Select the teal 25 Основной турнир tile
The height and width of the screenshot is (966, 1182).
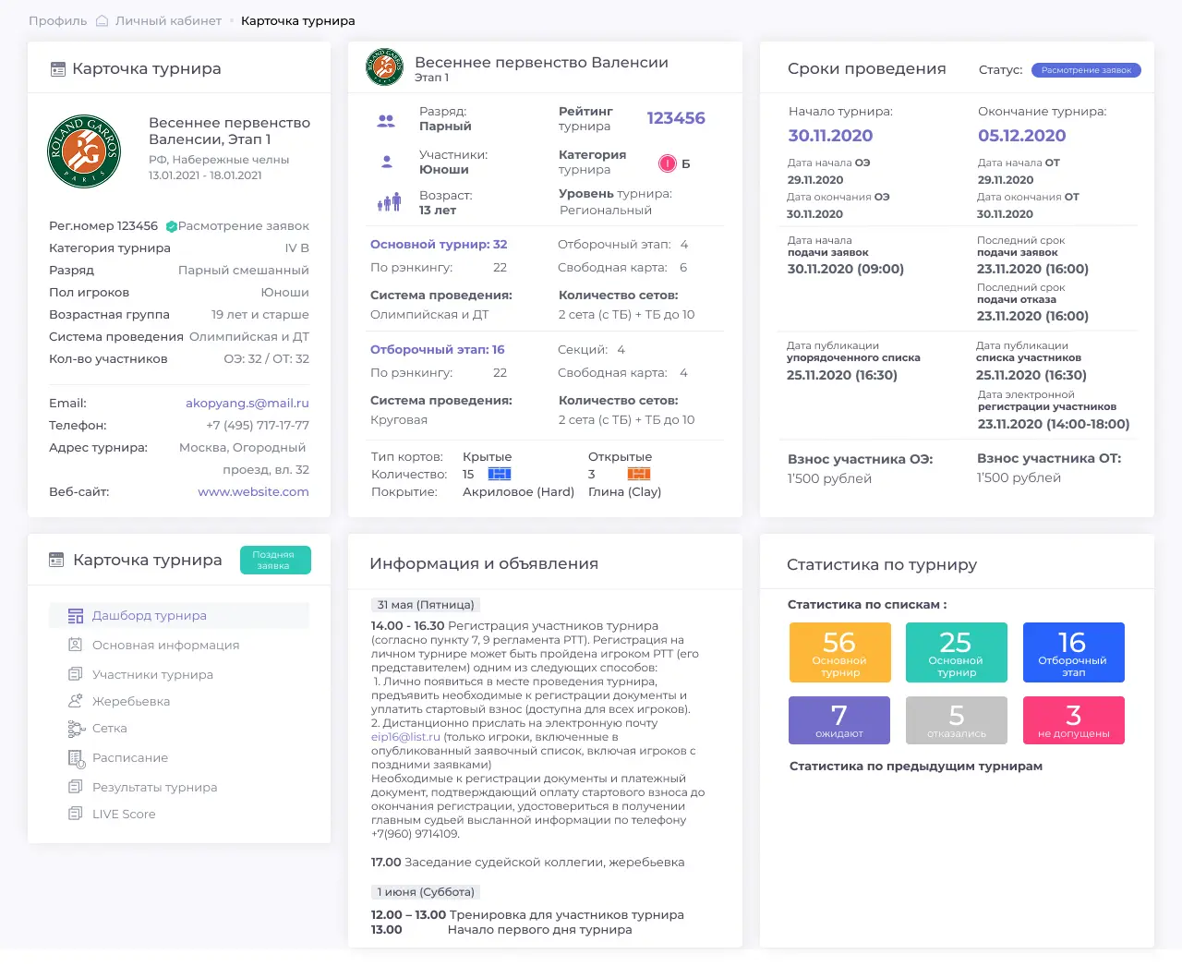click(957, 652)
